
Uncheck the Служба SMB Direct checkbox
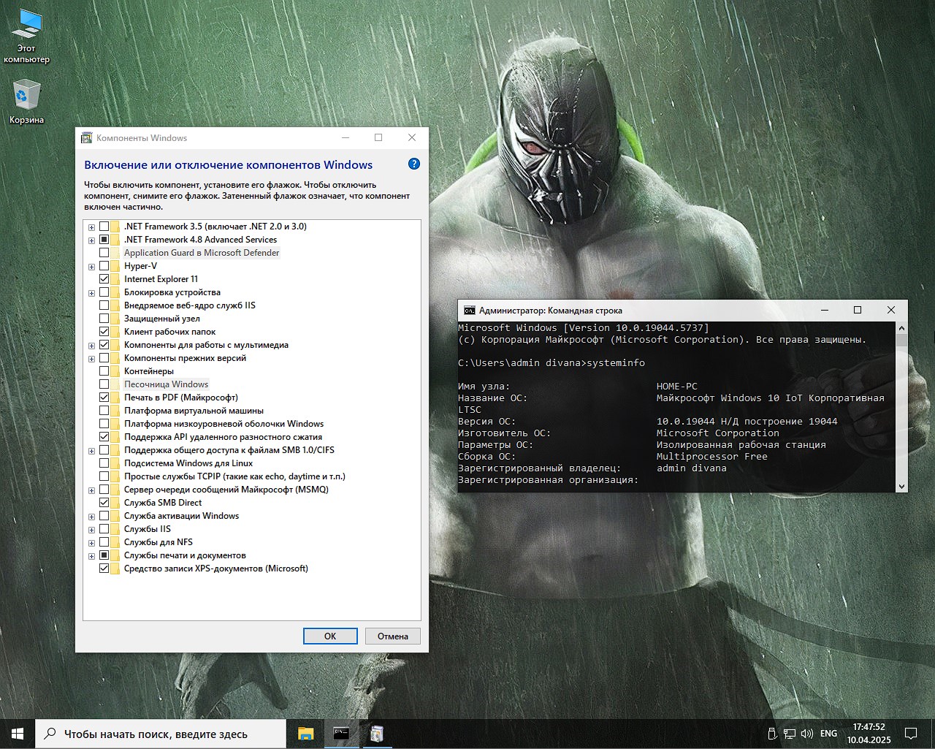[x=104, y=503]
